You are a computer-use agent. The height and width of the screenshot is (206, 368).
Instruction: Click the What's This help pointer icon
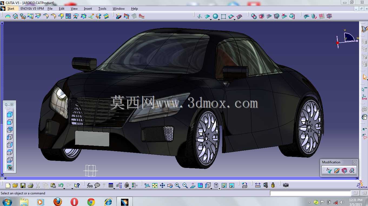[x=77, y=185]
